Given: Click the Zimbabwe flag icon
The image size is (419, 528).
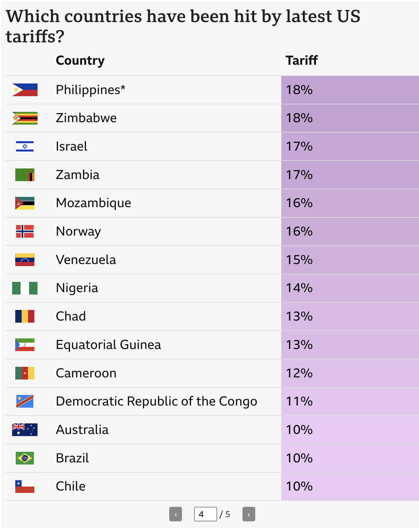Looking at the screenshot, I should pyautogui.click(x=25, y=118).
